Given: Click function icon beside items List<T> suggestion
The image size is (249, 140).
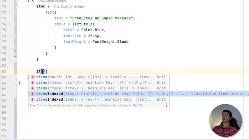Looking at the screenshot, I should [x=33, y=82].
